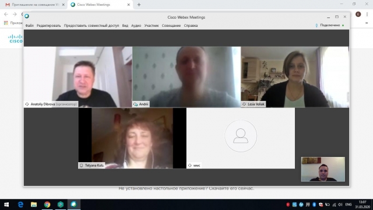This screenshot has width=373, height=210.
Task: Open the Файл menu
Action: 30,26
